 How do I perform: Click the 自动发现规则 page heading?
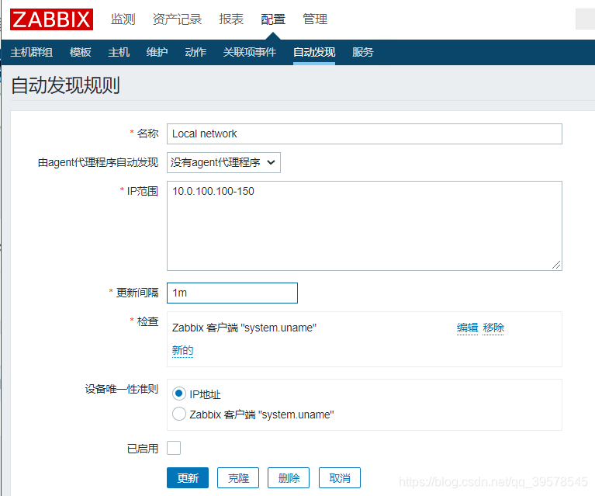[x=66, y=85]
